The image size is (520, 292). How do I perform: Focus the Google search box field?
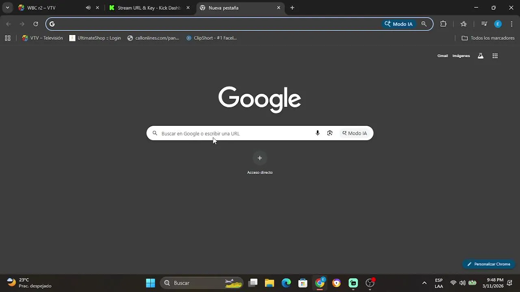pyautogui.click(x=260, y=133)
